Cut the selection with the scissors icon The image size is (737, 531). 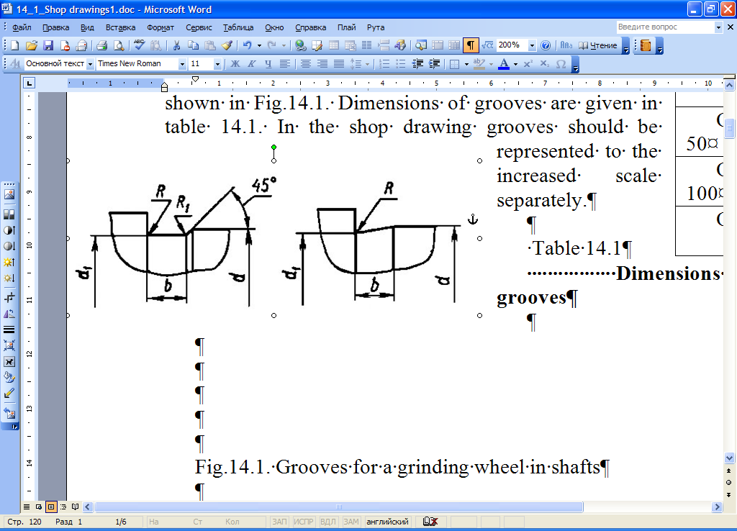(x=177, y=45)
